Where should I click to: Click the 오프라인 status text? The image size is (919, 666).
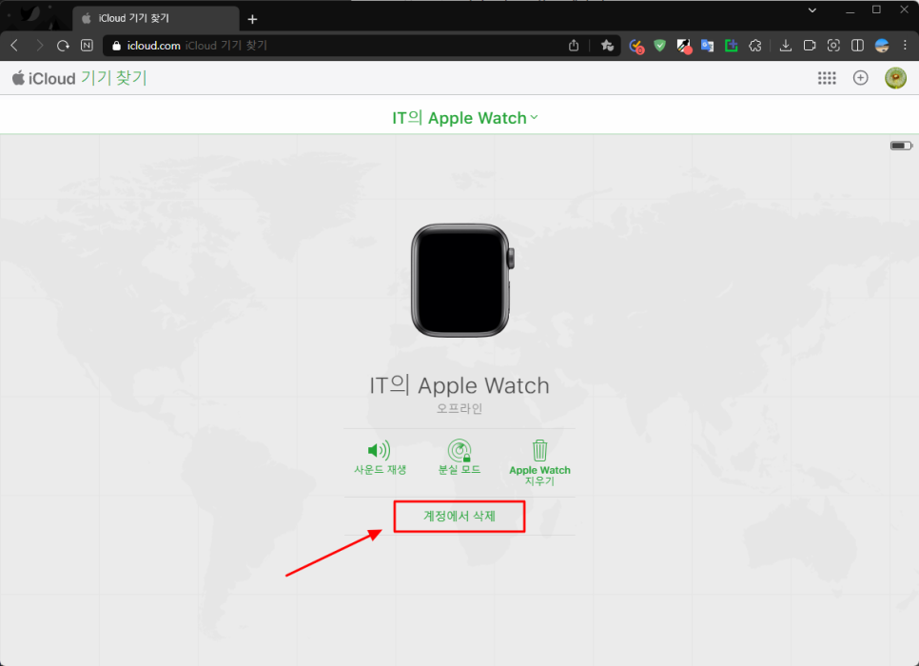(x=459, y=408)
